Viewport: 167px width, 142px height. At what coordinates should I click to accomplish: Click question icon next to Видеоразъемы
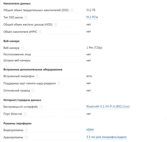26,130
